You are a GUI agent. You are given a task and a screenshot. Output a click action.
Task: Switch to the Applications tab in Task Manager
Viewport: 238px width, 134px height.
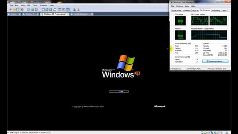[176, 10]
